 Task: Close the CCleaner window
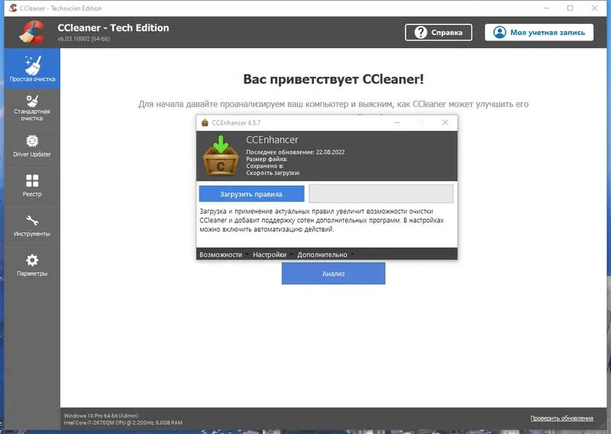(x=594, y=8)
